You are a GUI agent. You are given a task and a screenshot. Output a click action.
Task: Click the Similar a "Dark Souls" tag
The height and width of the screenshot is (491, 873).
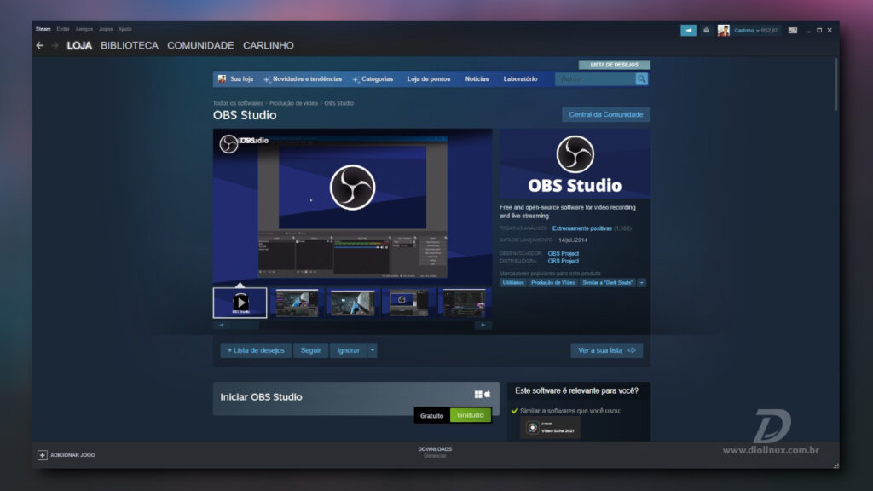(x=607, y=283)
